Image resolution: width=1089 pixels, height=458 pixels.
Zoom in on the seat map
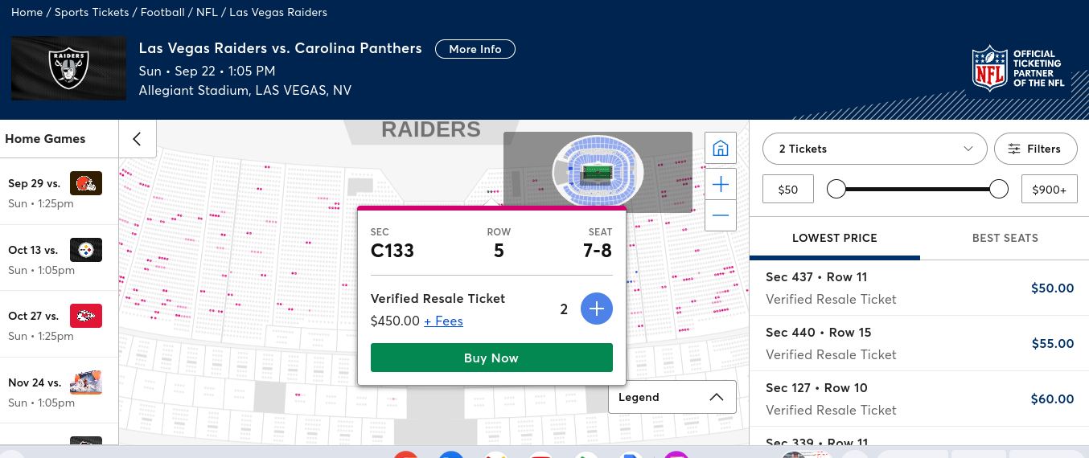721,185
